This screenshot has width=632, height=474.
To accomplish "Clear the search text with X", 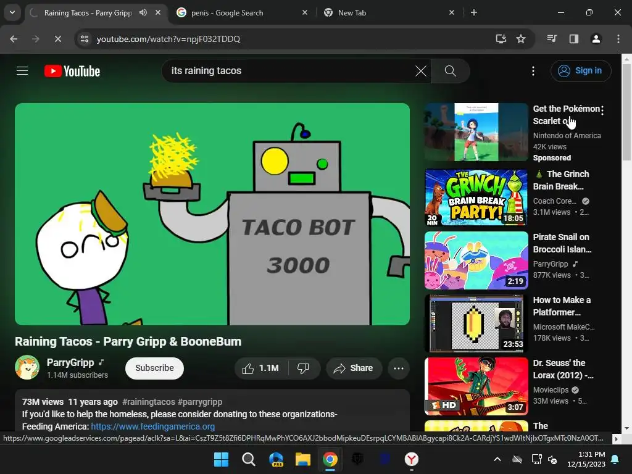I will [x=421, y=71].
